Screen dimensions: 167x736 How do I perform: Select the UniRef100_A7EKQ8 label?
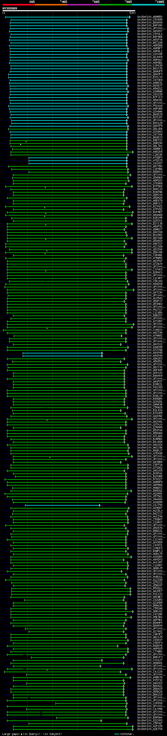pos(150,453)
